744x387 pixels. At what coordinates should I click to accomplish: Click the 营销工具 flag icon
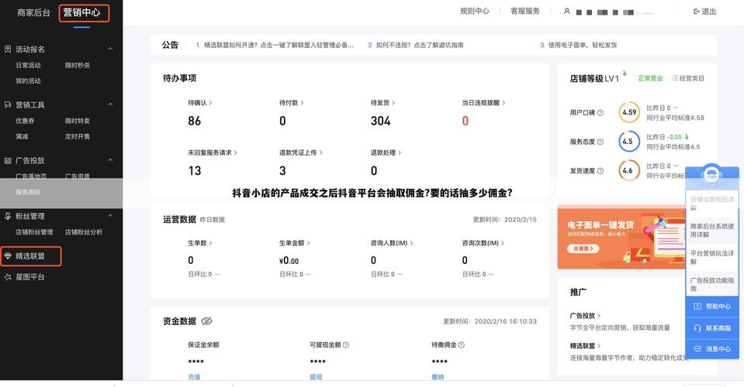[x=8, y=104]
